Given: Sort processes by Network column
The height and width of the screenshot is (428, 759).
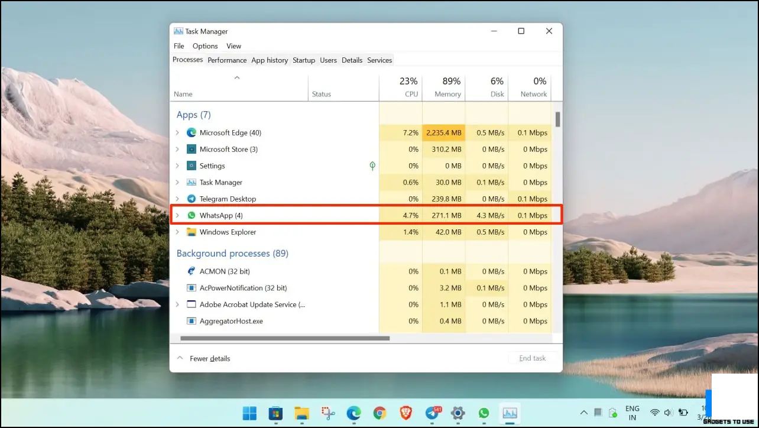Looking at the screenshot, I should click(530, 87).
